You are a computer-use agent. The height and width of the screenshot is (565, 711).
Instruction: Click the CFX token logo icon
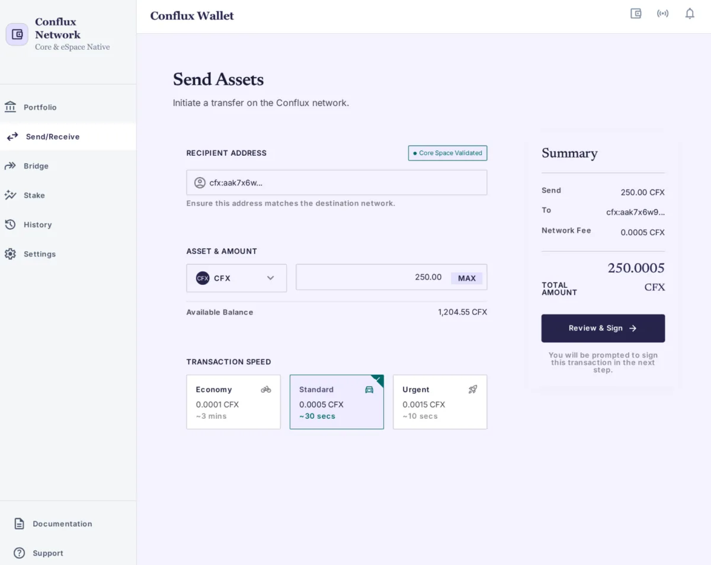click(x=203, y=278)
